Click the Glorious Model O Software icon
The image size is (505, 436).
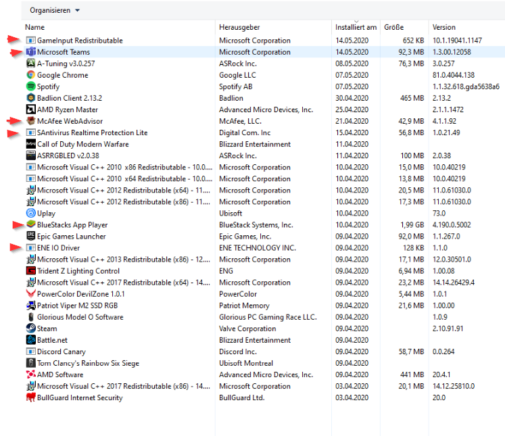tap(30, 317)
